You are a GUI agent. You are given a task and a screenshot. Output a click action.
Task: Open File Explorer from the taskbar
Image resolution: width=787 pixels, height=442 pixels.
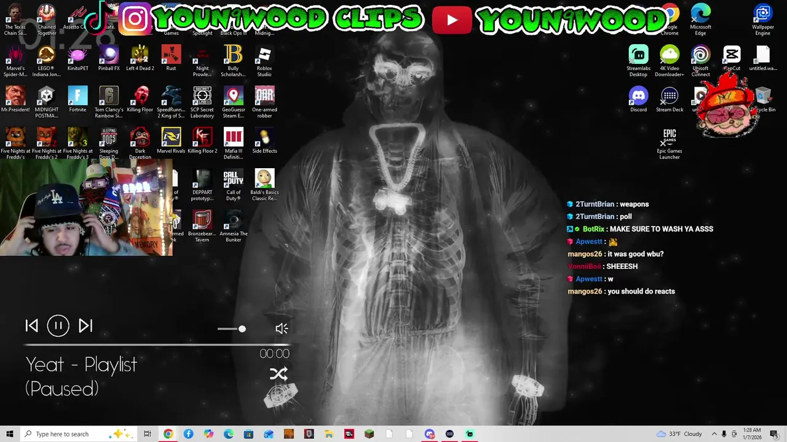point(329,434)
